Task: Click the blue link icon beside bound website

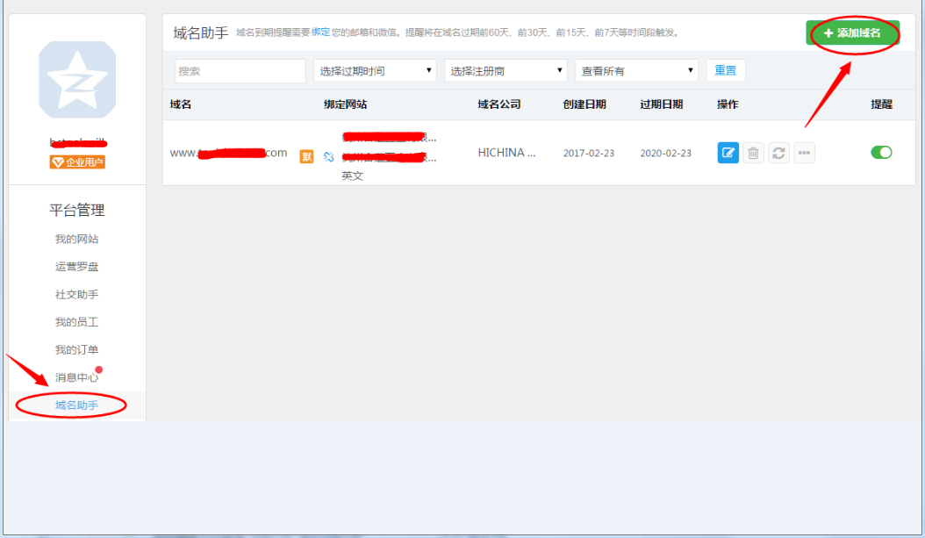Action: (329, 157)
